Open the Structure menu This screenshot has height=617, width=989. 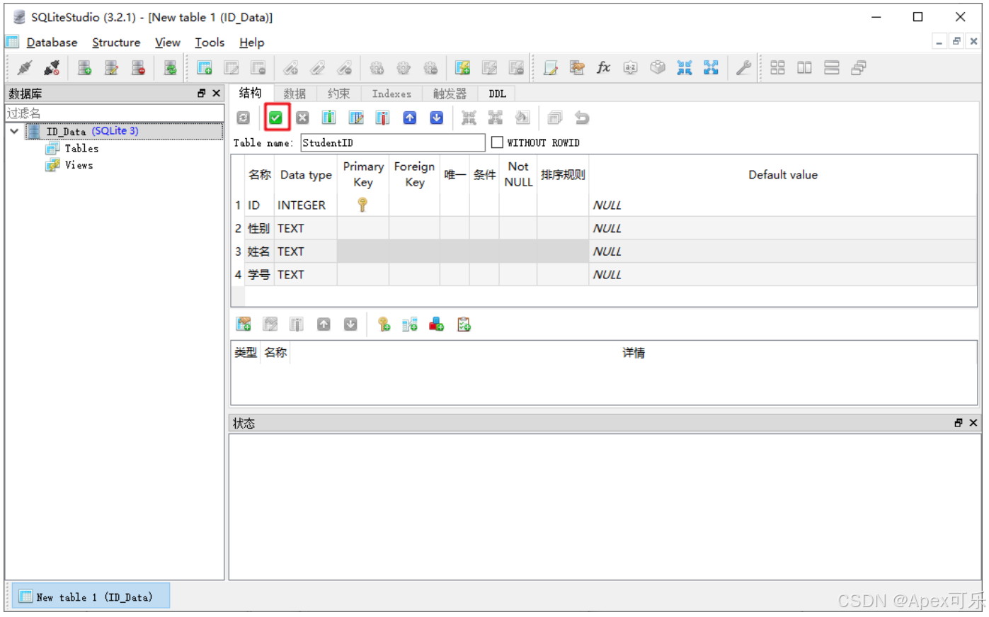click(x=116, y=43)
